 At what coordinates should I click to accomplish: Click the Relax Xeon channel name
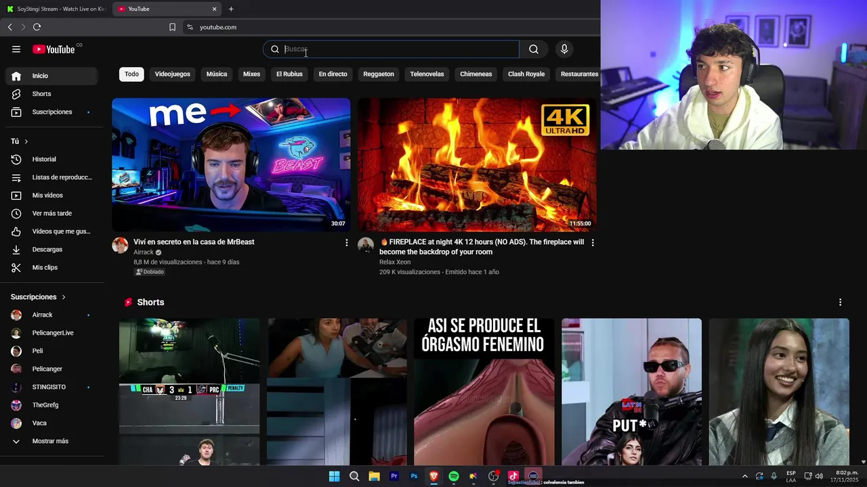pos(395,262)
